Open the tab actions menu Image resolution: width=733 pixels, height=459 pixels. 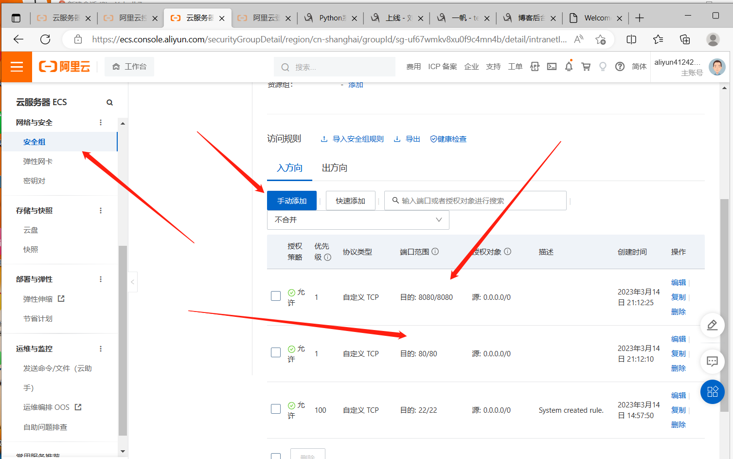tap(16, 18)
